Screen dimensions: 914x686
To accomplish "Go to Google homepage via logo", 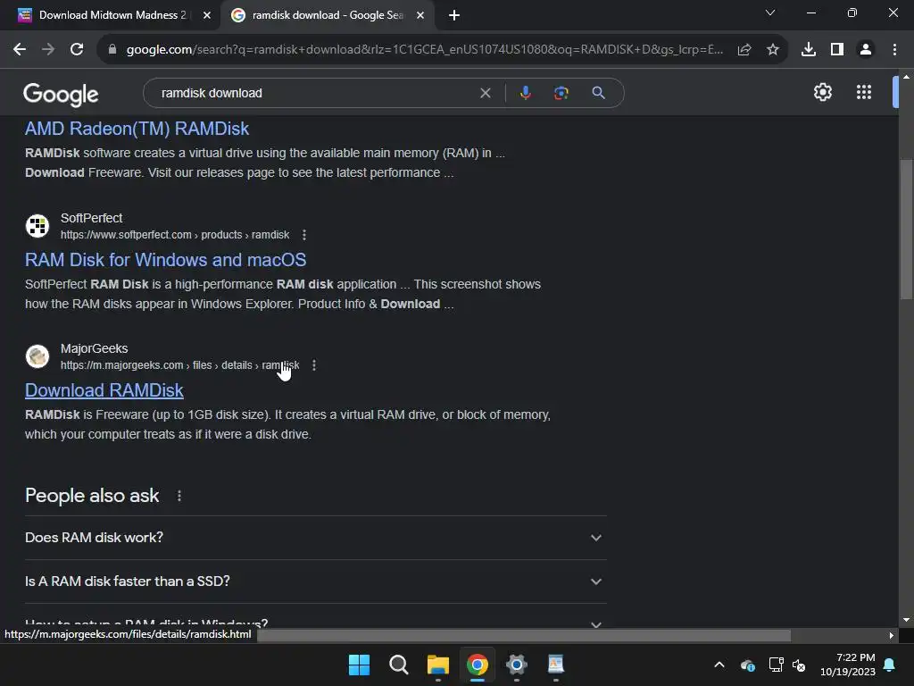I will 61,94.
